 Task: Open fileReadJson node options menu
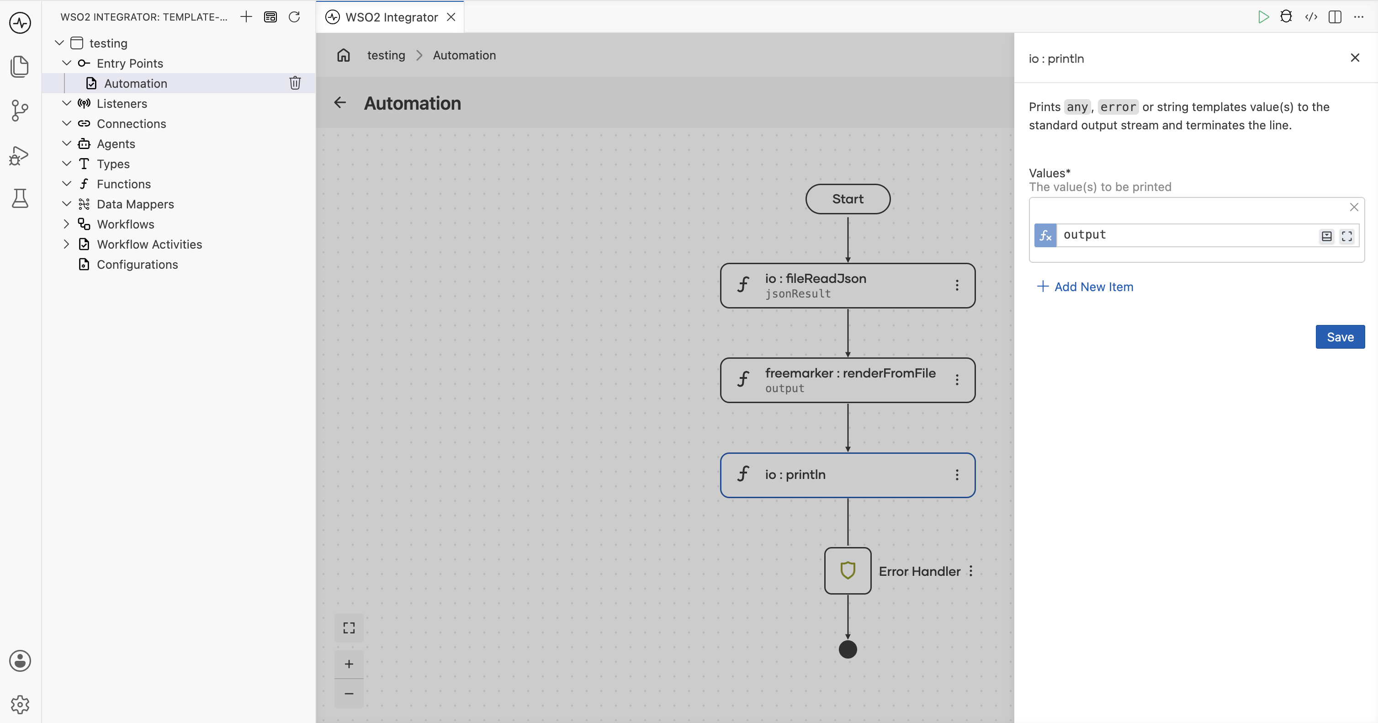[x=957, y=285]
